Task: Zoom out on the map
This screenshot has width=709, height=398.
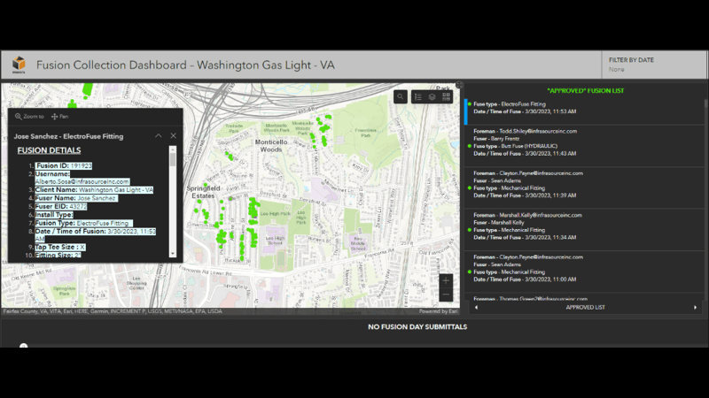Action: tap(446, 294)
